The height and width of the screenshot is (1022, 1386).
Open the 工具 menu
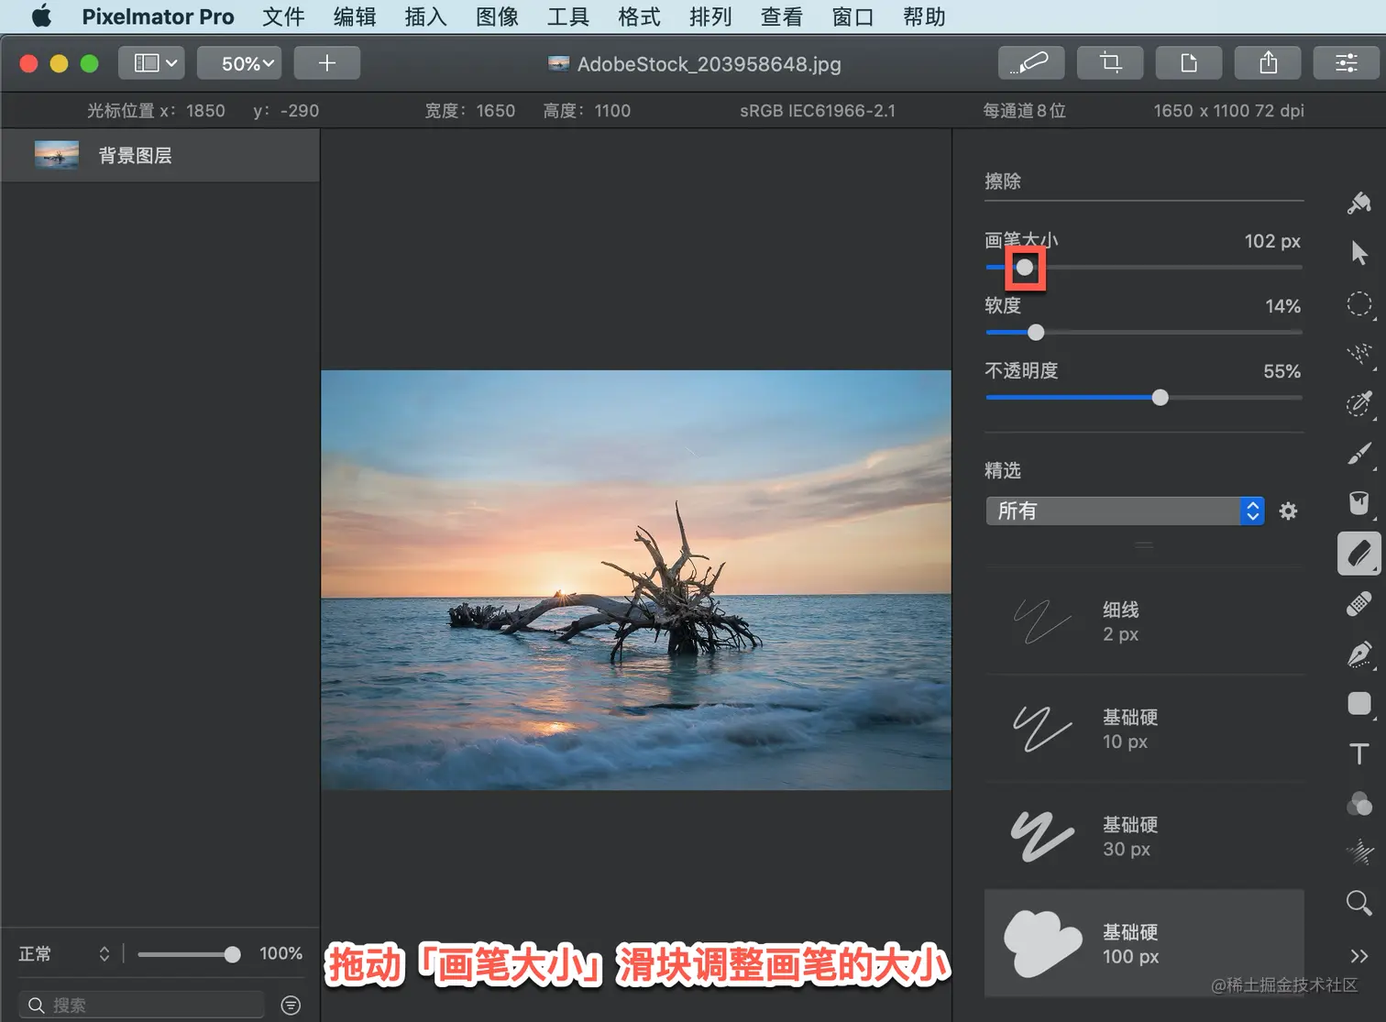click(x=568, y=16)
